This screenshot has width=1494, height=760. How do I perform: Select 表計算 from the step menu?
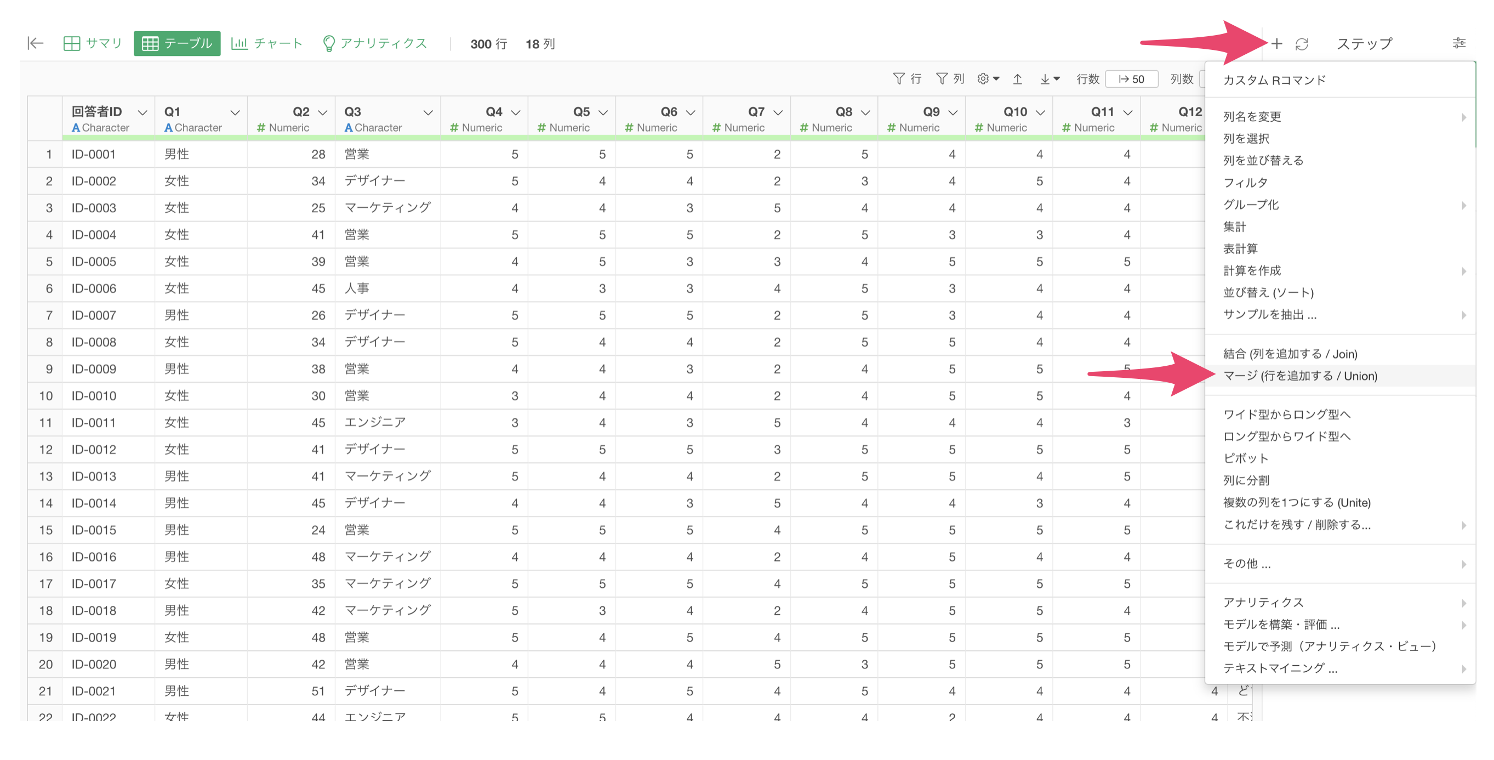[1340, 249]
